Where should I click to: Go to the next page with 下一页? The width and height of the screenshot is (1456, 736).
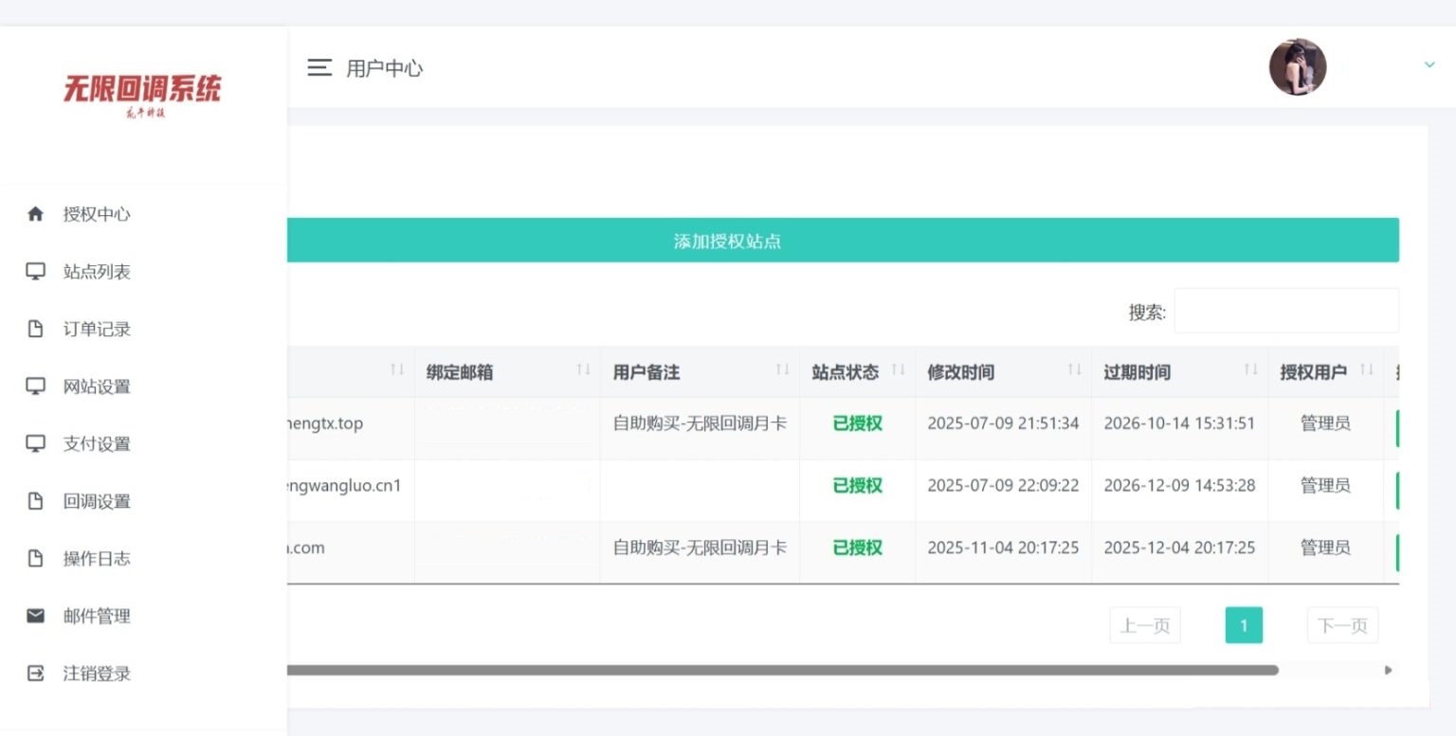tap(1342, 624)
